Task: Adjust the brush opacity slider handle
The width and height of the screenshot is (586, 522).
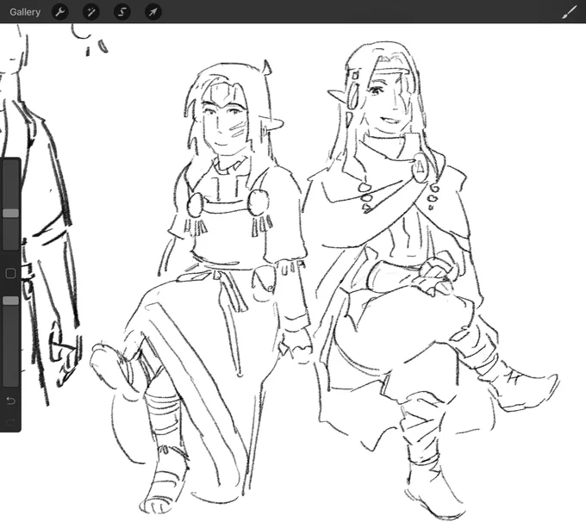Action: click(10, 301)
